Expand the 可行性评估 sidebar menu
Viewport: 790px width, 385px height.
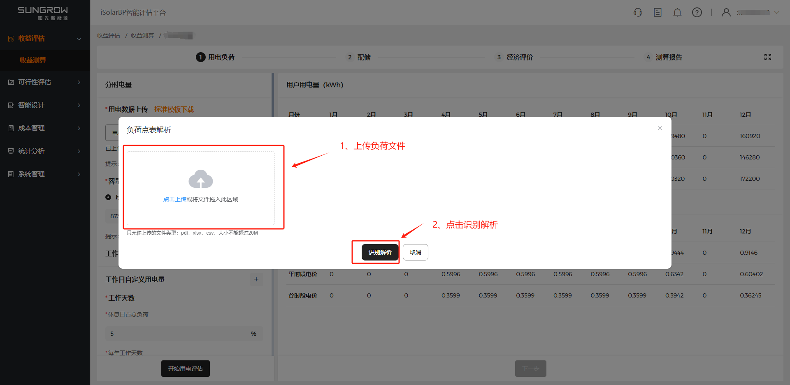point(44,82)
